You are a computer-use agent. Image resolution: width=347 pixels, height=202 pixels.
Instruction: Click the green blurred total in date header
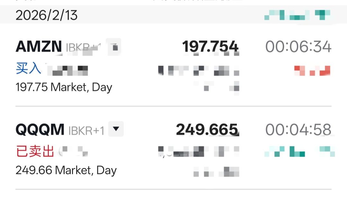[297, 15]
